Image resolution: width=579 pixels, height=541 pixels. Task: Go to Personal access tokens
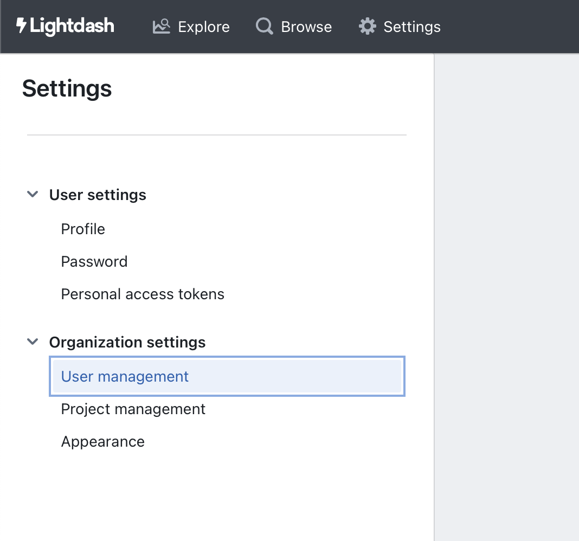tap(143, 294)
